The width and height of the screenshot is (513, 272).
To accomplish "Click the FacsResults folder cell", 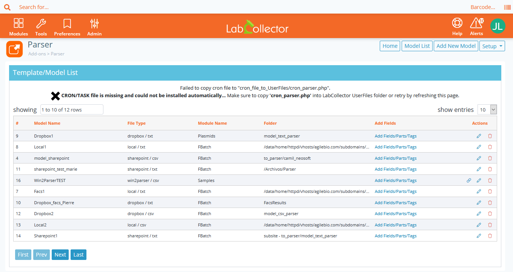I will click(x=275, y=203).
